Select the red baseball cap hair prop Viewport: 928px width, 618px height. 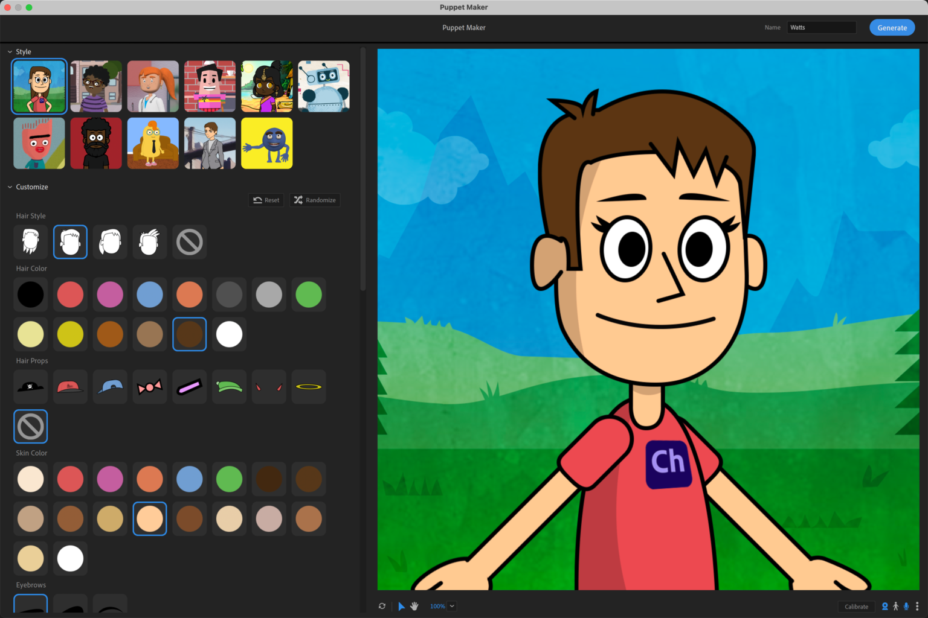coord(70,387)
